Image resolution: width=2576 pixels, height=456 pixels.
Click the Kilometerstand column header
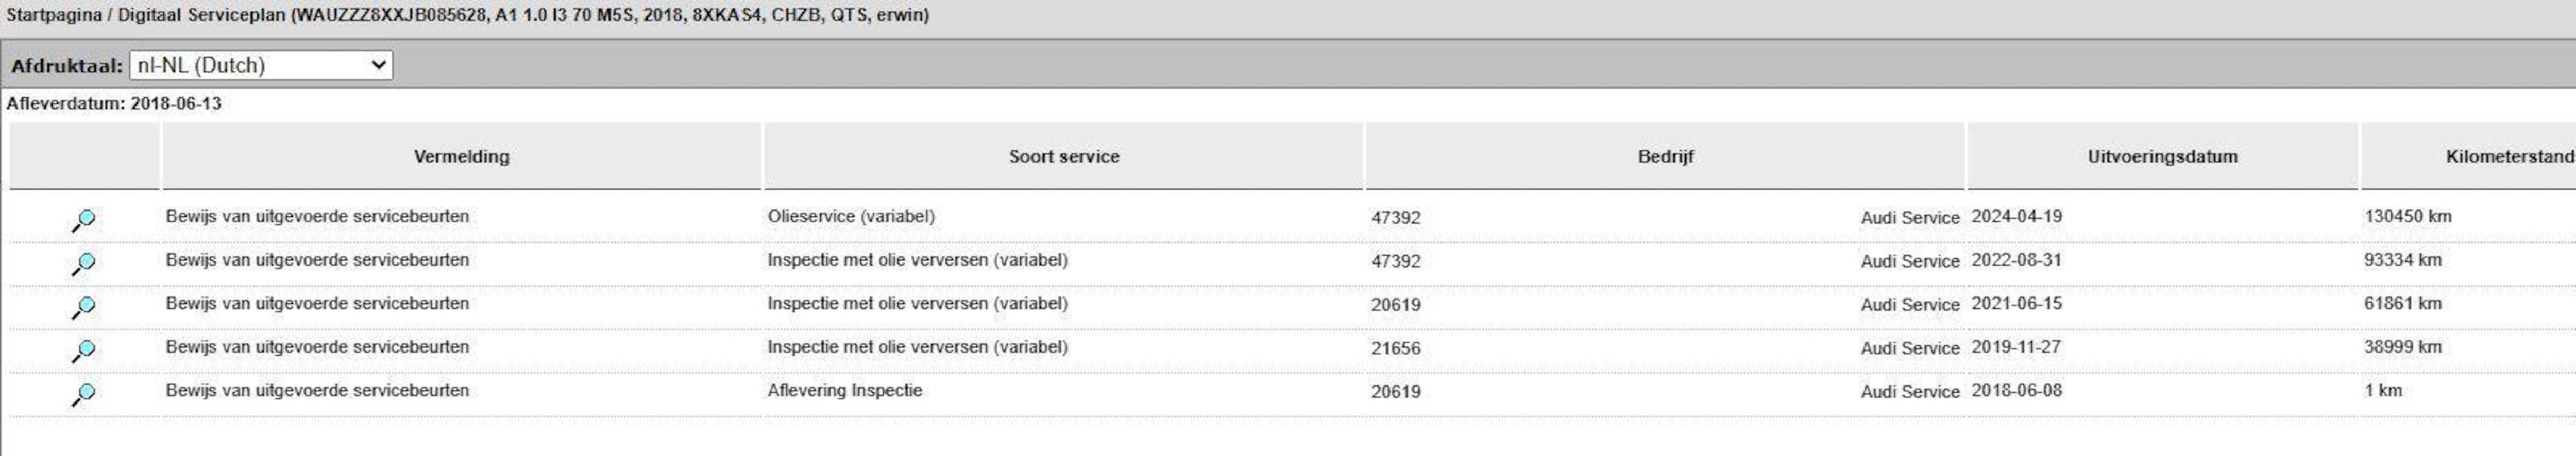tap(2509, 156)
